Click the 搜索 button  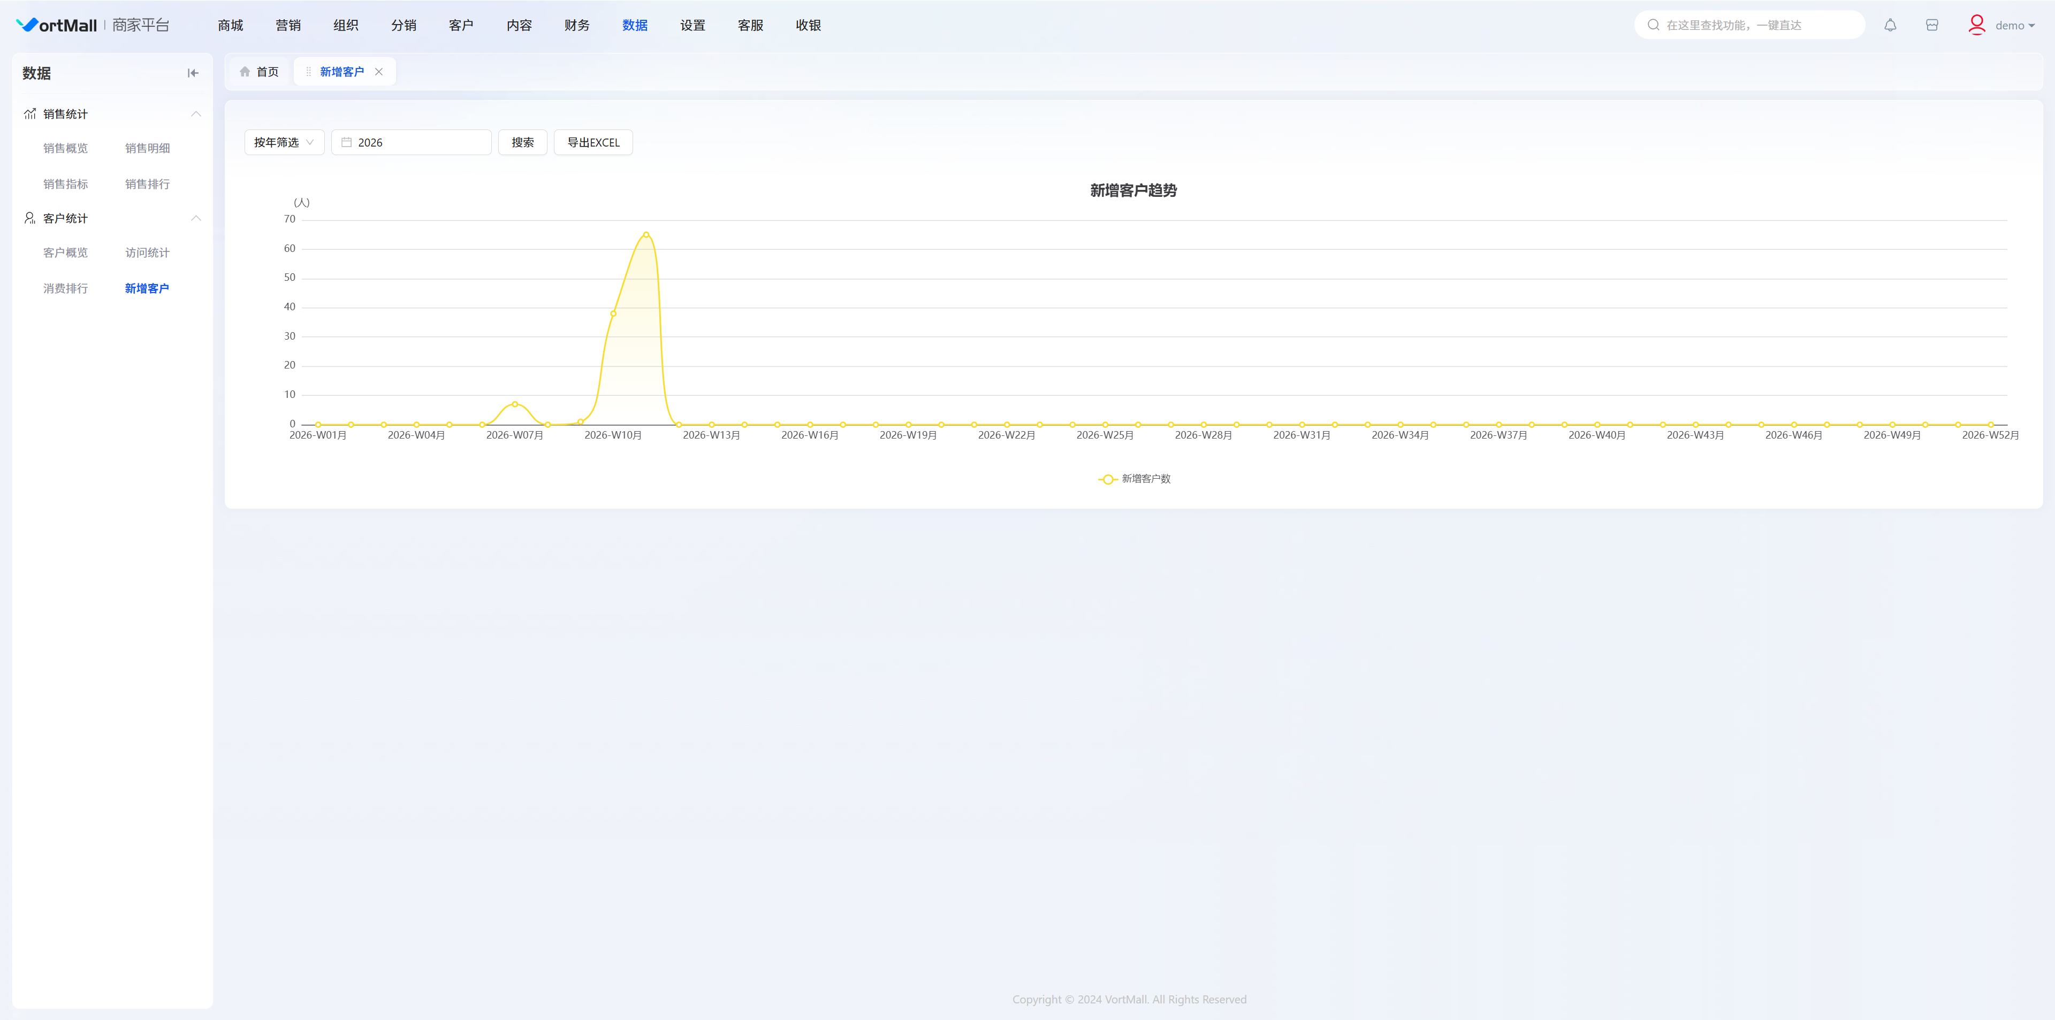pos(522,143)
